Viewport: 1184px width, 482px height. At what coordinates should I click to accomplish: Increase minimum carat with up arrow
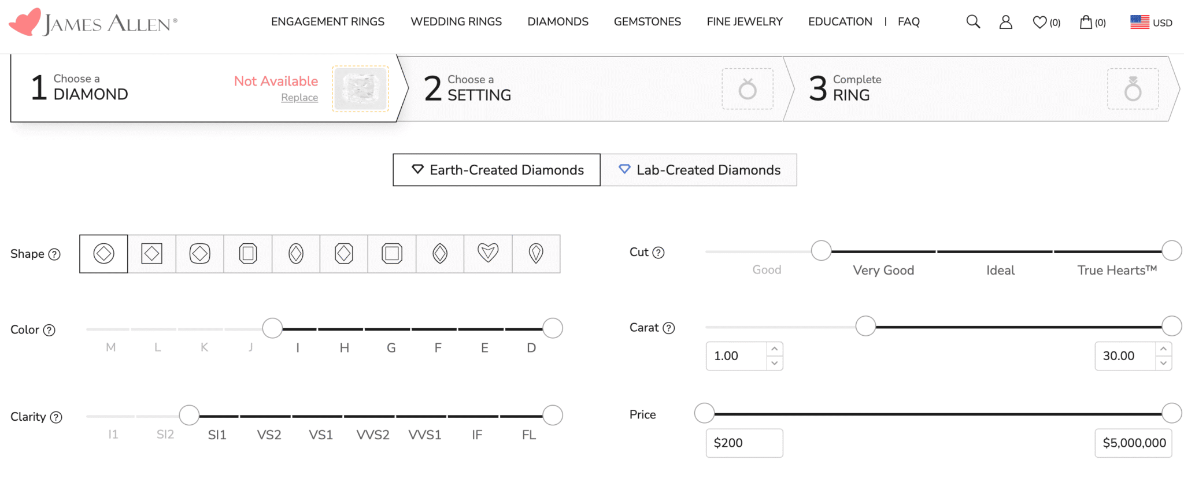775,348
